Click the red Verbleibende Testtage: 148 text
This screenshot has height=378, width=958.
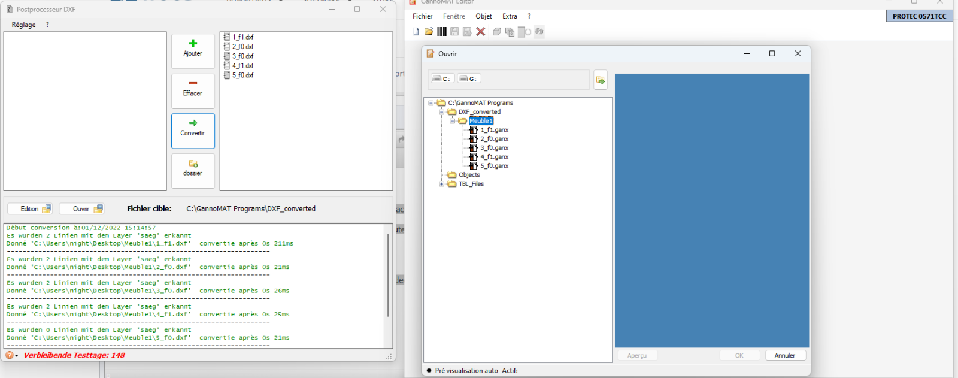coord(74,355)
